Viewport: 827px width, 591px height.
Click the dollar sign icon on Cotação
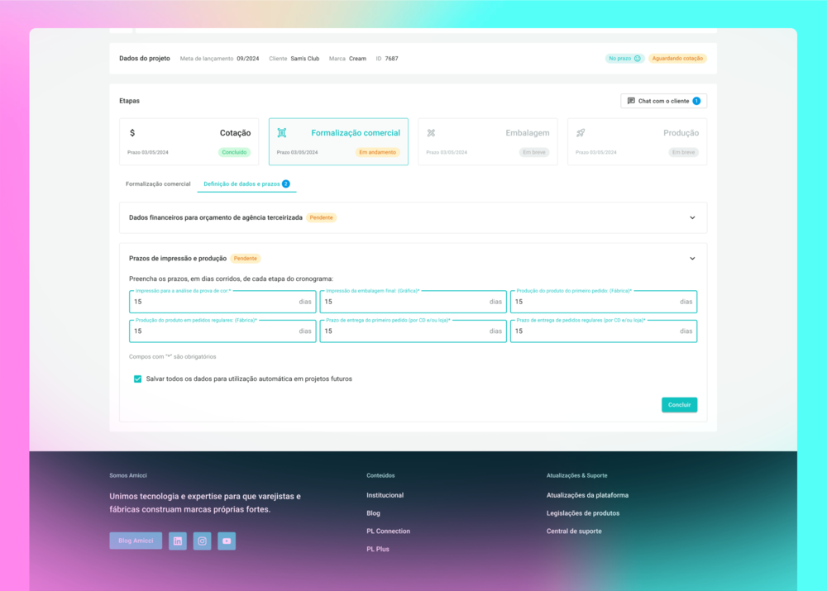pyautogui.click(x=132, y=133)
